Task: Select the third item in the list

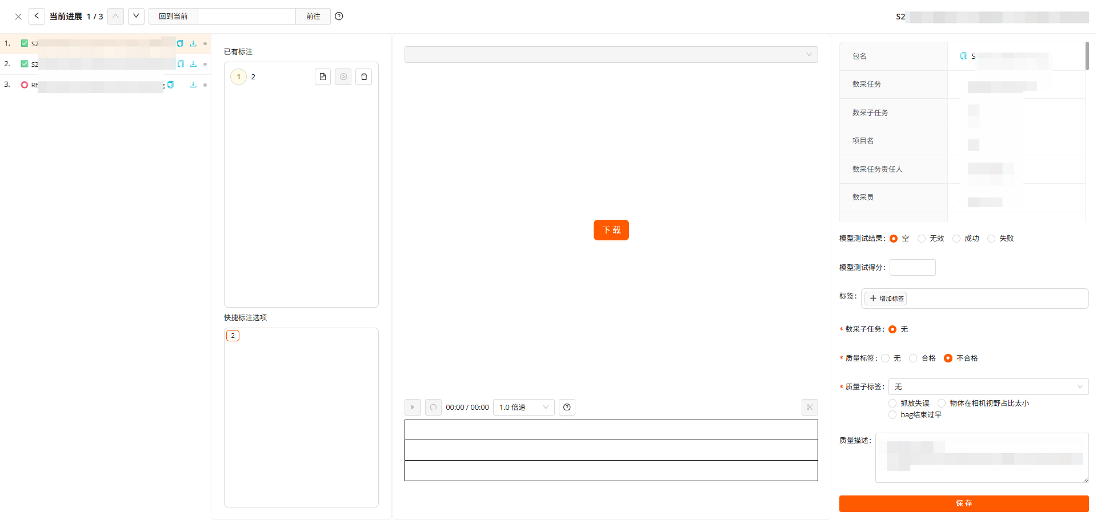Action: click(x=97, y=85)
